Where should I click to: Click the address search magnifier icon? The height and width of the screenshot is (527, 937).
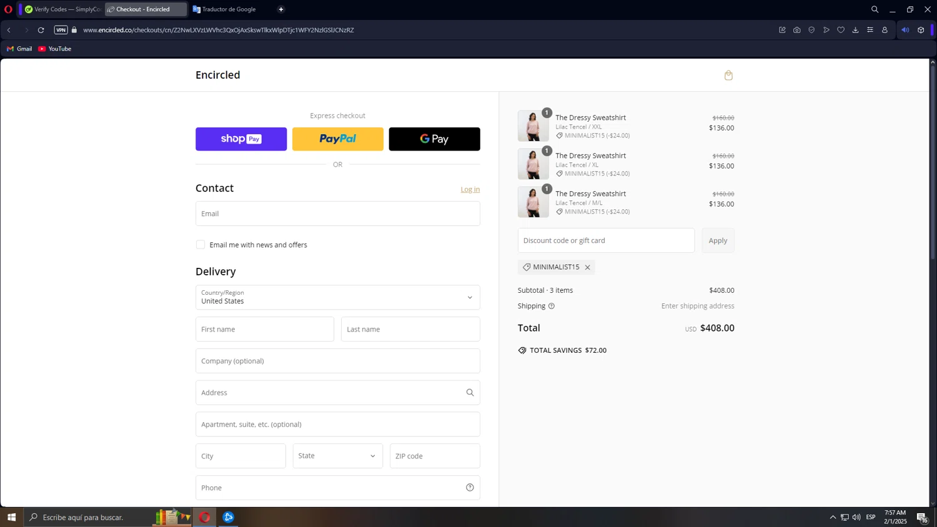470,393
